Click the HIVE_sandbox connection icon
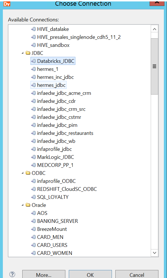167x278 pixels. (x=33, y=45)
